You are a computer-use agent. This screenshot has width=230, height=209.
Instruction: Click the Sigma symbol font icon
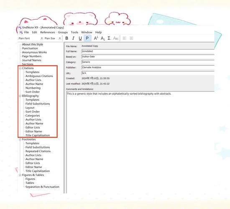[x=109, y=38]
